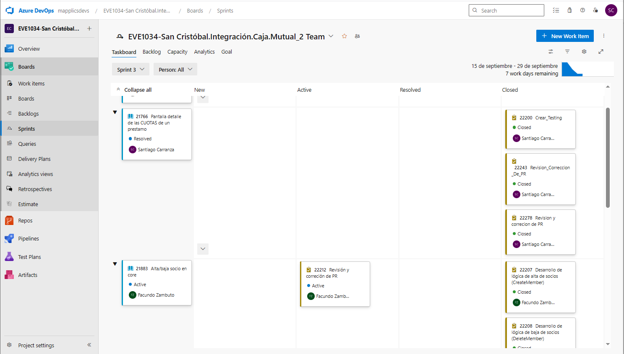Image resolution: width=624 pixels, height=354 pixels.
Task: Collapse all taskboard rows
Action: (x=134, y=90)
